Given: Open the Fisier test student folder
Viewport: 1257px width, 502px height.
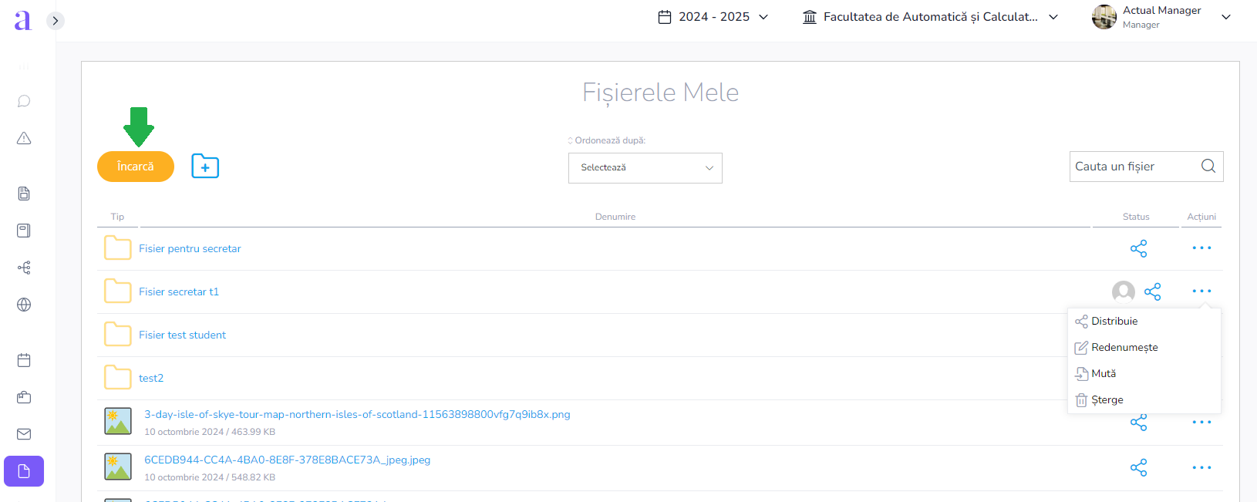Looking at the screenshot, I should click(182, 335).
